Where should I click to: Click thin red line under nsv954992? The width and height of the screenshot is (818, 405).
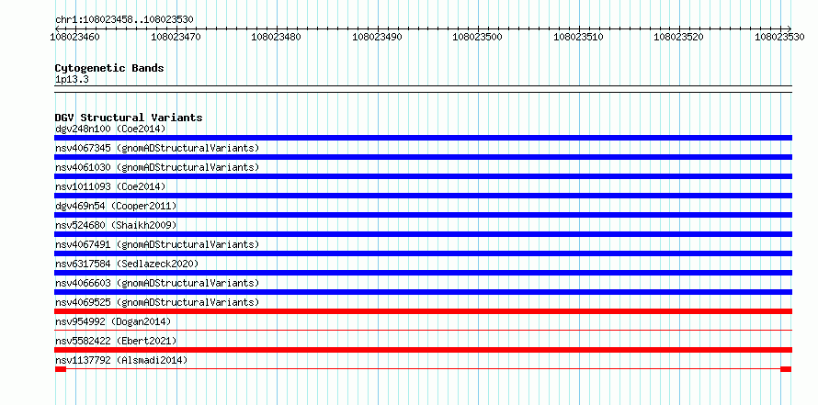tap(423, 330)
